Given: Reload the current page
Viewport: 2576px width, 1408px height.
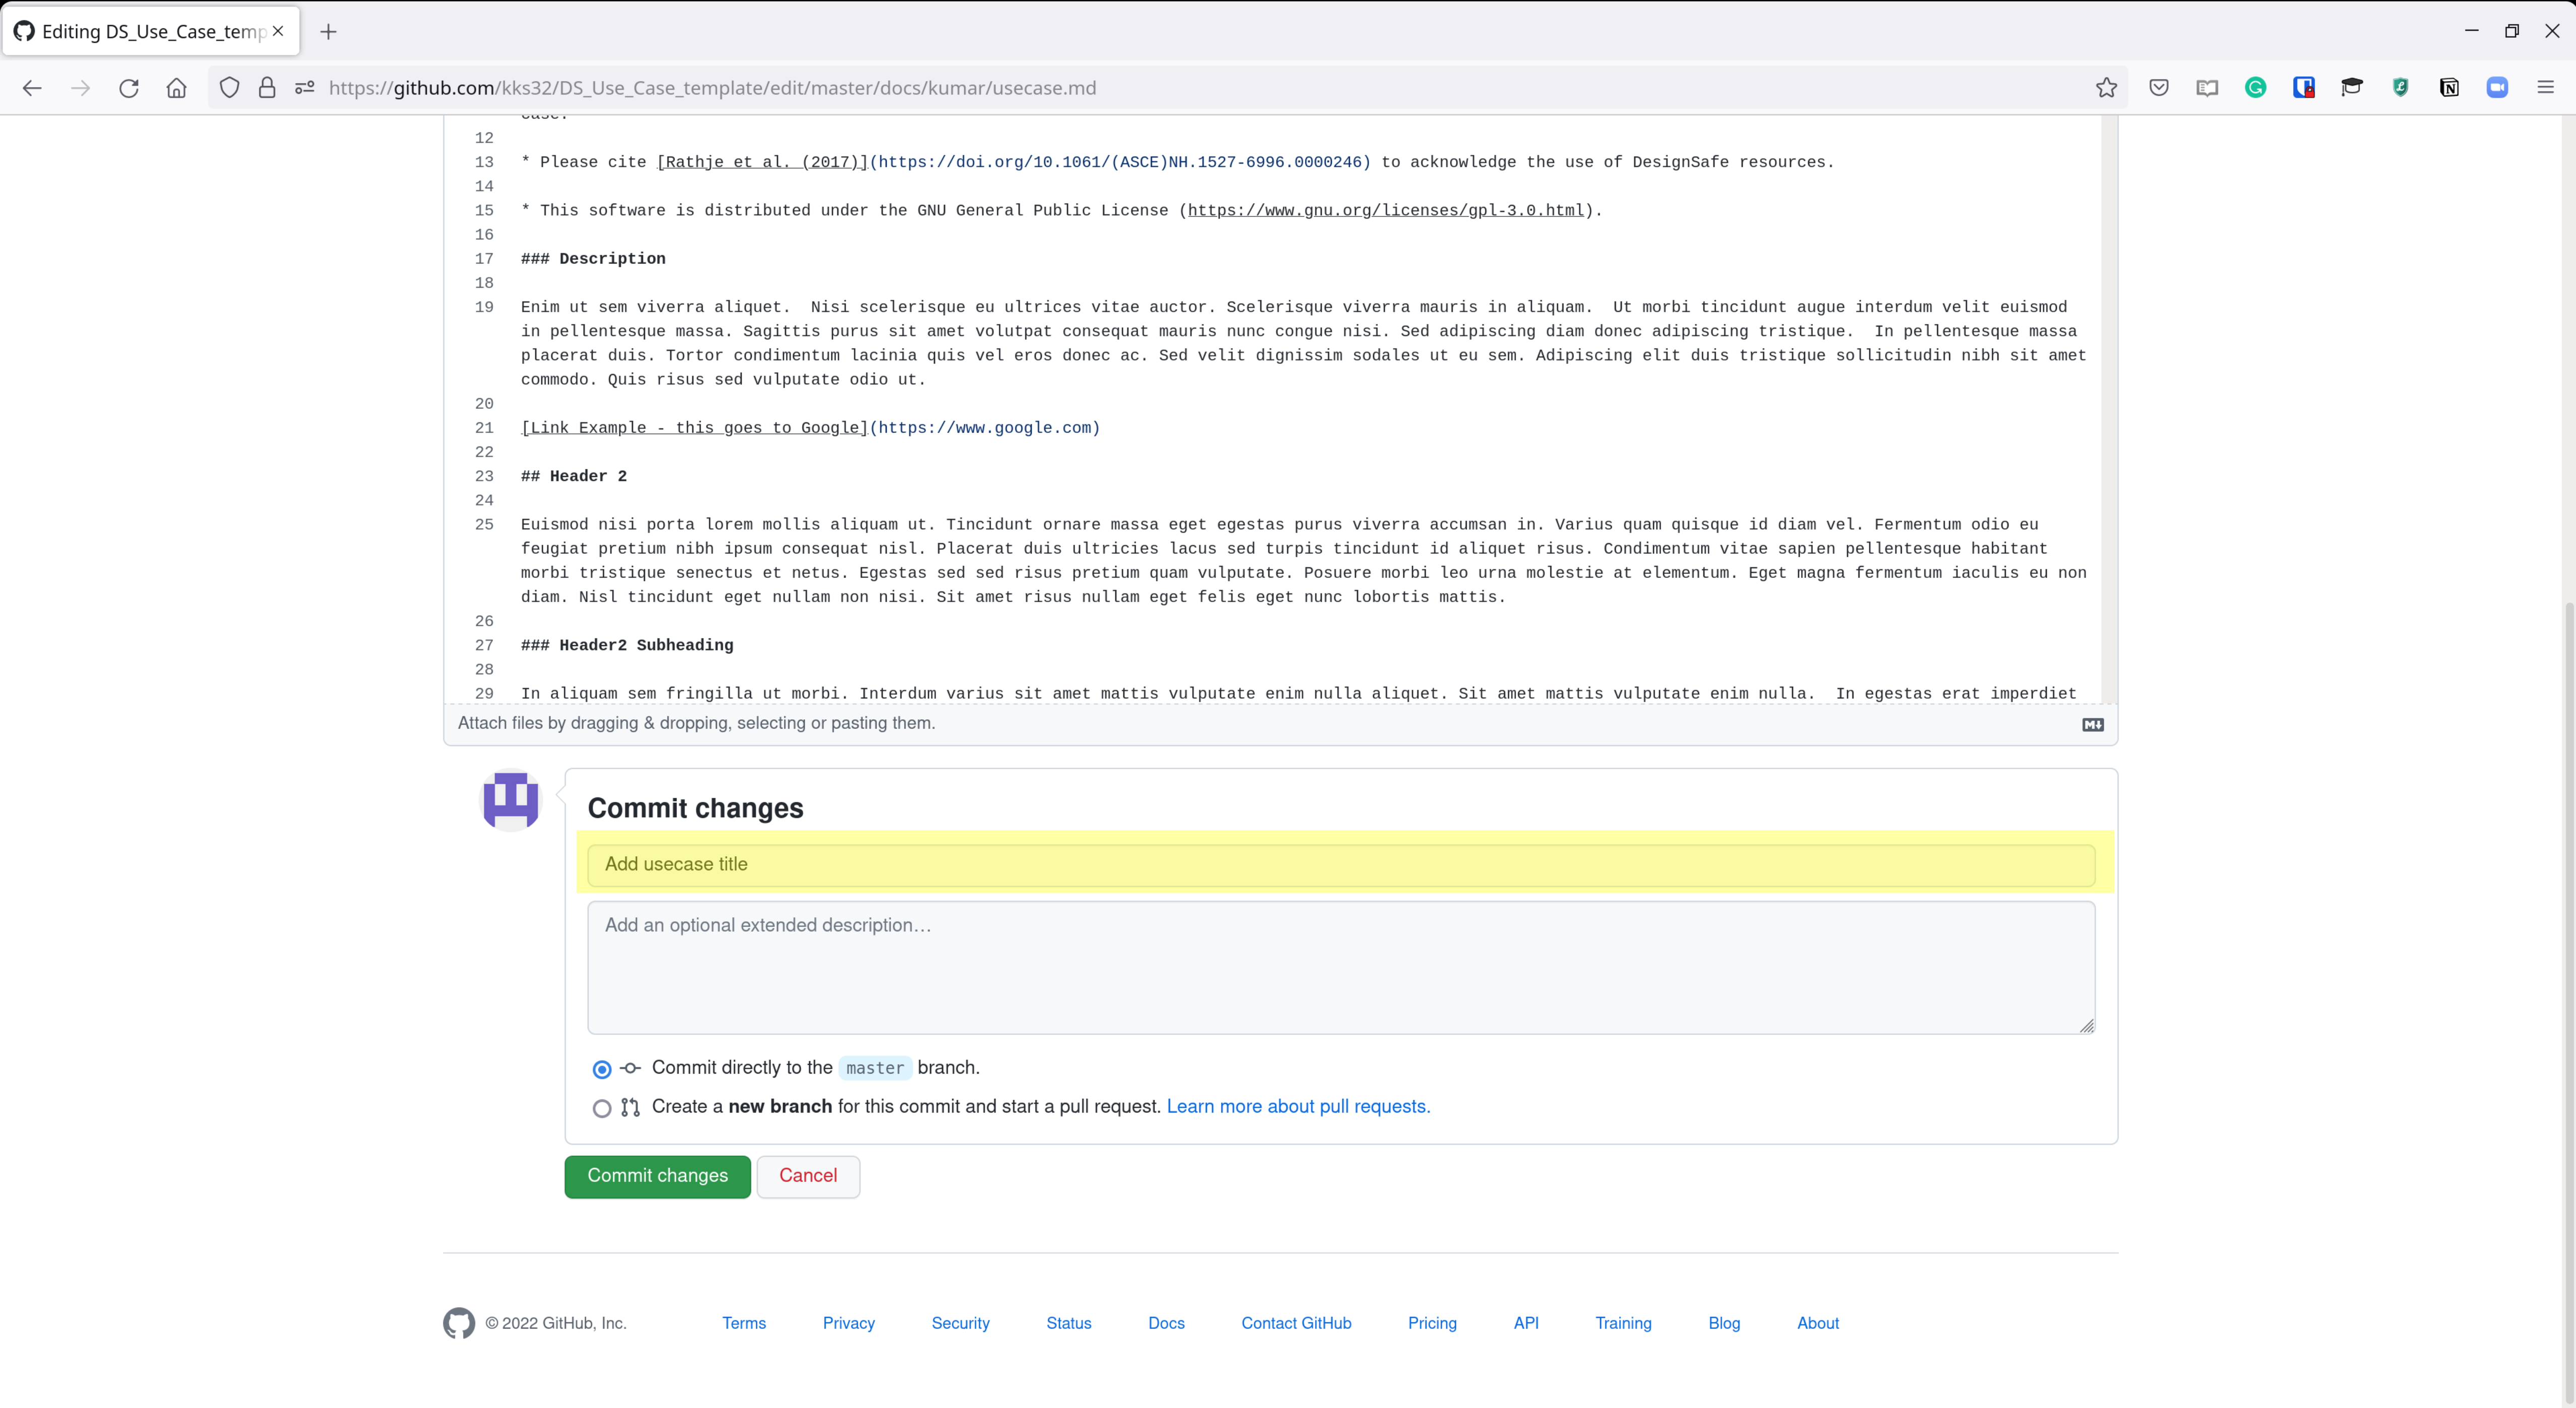Looking at the screenshot, I should click(x=129, y=88).
